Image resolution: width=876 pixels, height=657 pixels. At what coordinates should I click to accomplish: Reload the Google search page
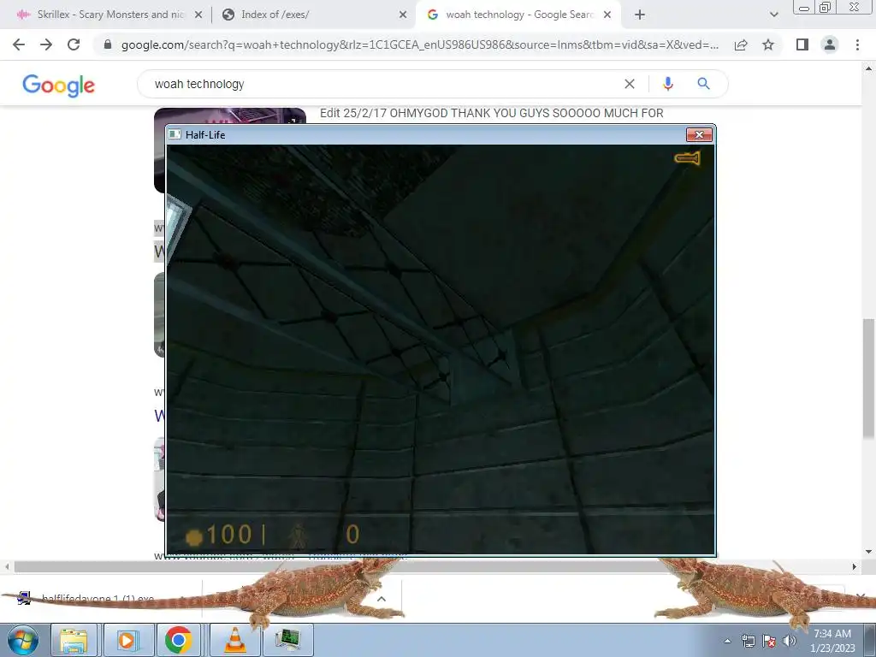coord(74,44)
